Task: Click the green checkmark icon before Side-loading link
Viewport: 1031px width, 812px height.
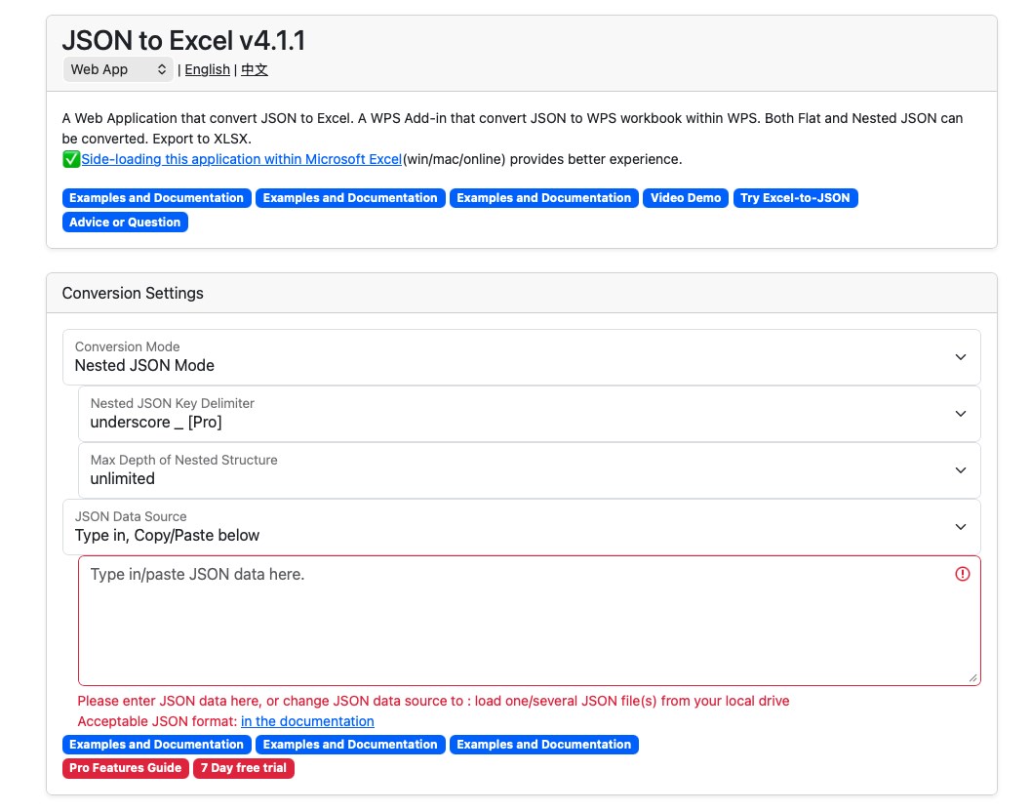Action: (x=71, y=159)
